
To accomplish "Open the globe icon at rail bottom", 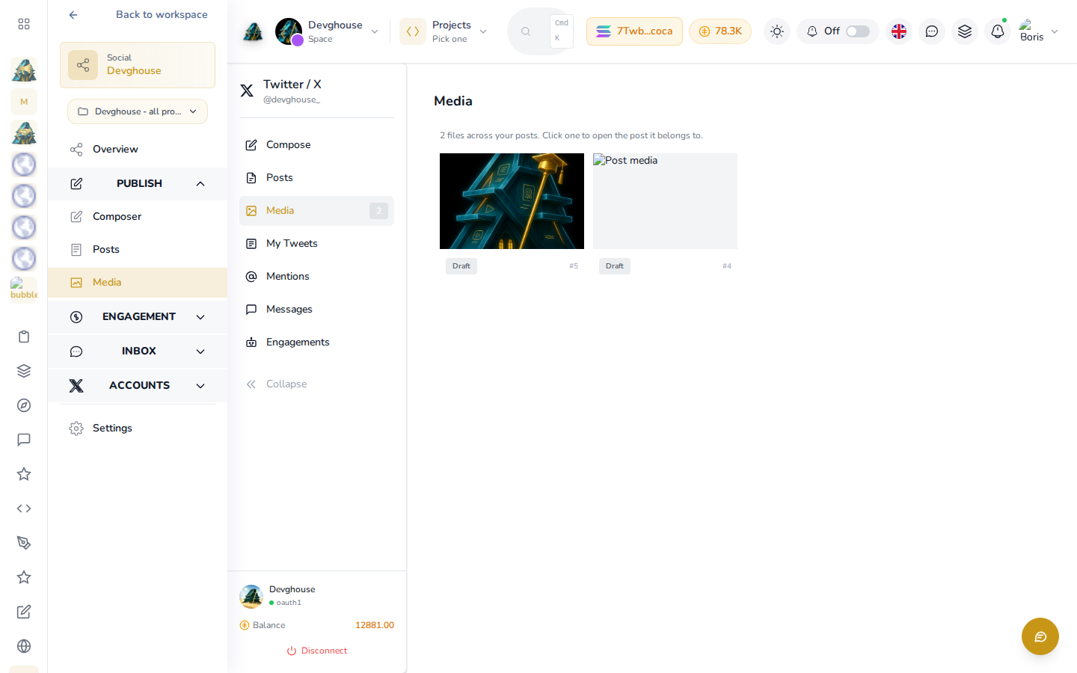I will pos(24,646).
